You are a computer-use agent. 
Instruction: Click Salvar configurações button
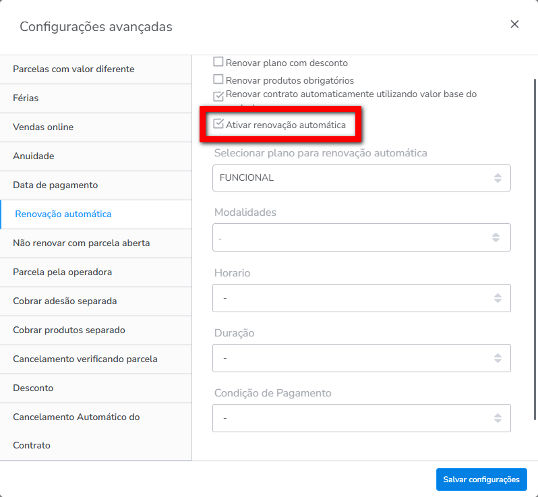481,479
